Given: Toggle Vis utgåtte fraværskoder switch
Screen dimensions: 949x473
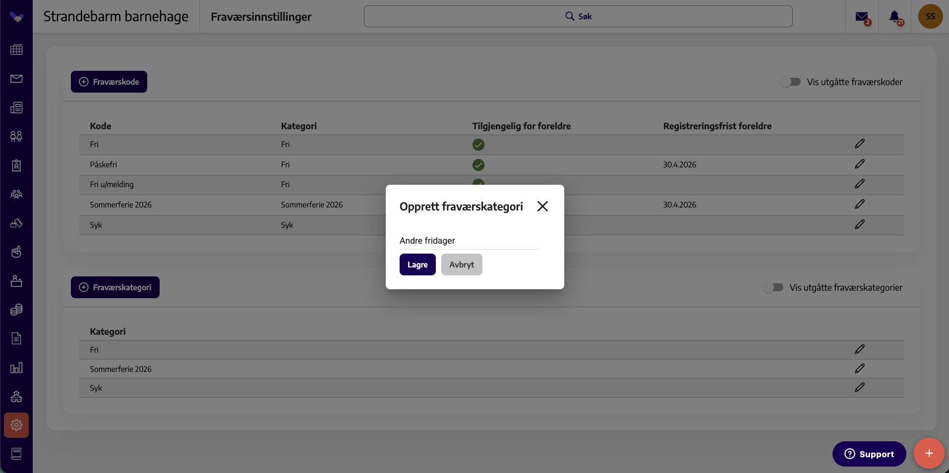Looking at the screenshot, I should 791,82.
